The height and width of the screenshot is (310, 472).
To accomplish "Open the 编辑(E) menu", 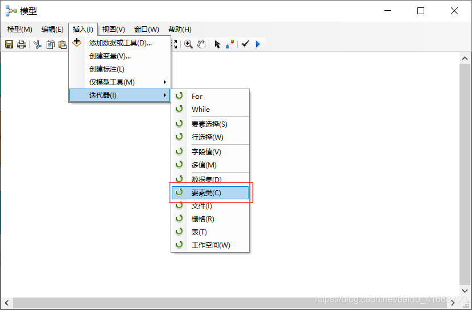I will pos(52,30).
